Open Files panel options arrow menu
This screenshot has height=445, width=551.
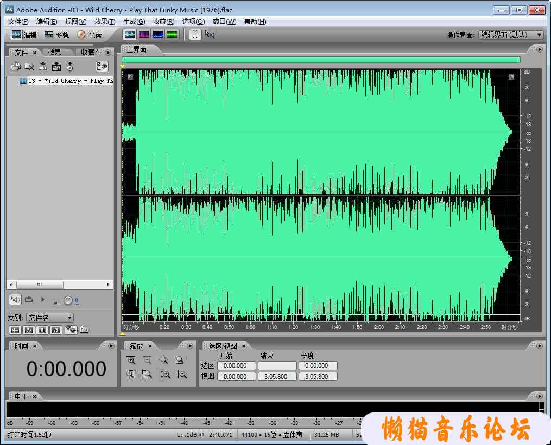point(108,52)
